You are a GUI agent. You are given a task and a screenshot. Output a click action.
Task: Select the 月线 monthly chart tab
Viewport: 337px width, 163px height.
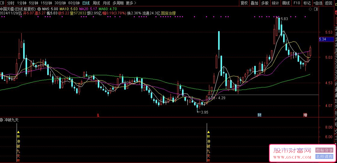click(106, 3)
